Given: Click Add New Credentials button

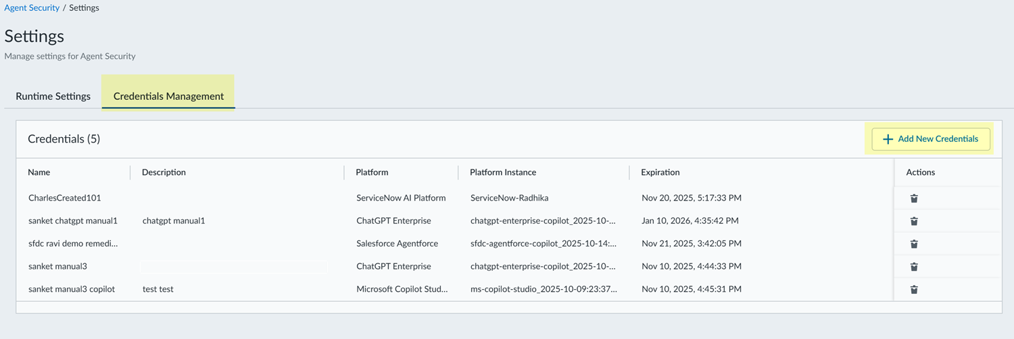Looking at the screenshot, I should (x=930, y=139).
